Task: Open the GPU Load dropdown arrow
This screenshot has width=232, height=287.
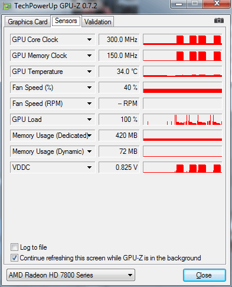Action: pos(89,120)
